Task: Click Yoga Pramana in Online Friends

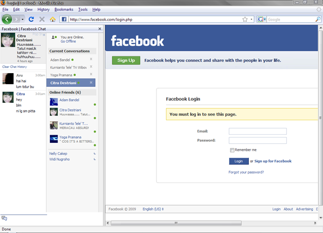Action: 70,137
